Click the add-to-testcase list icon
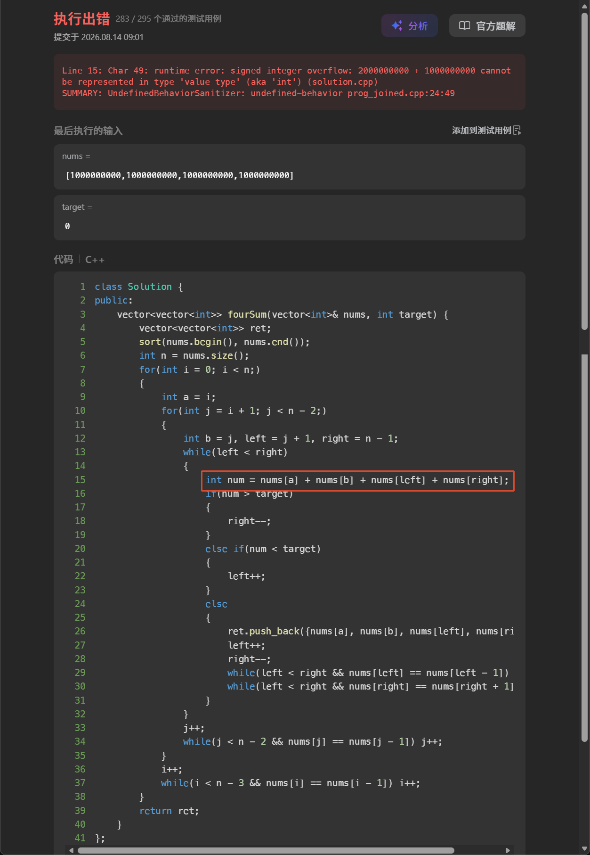 pos(517,130)
